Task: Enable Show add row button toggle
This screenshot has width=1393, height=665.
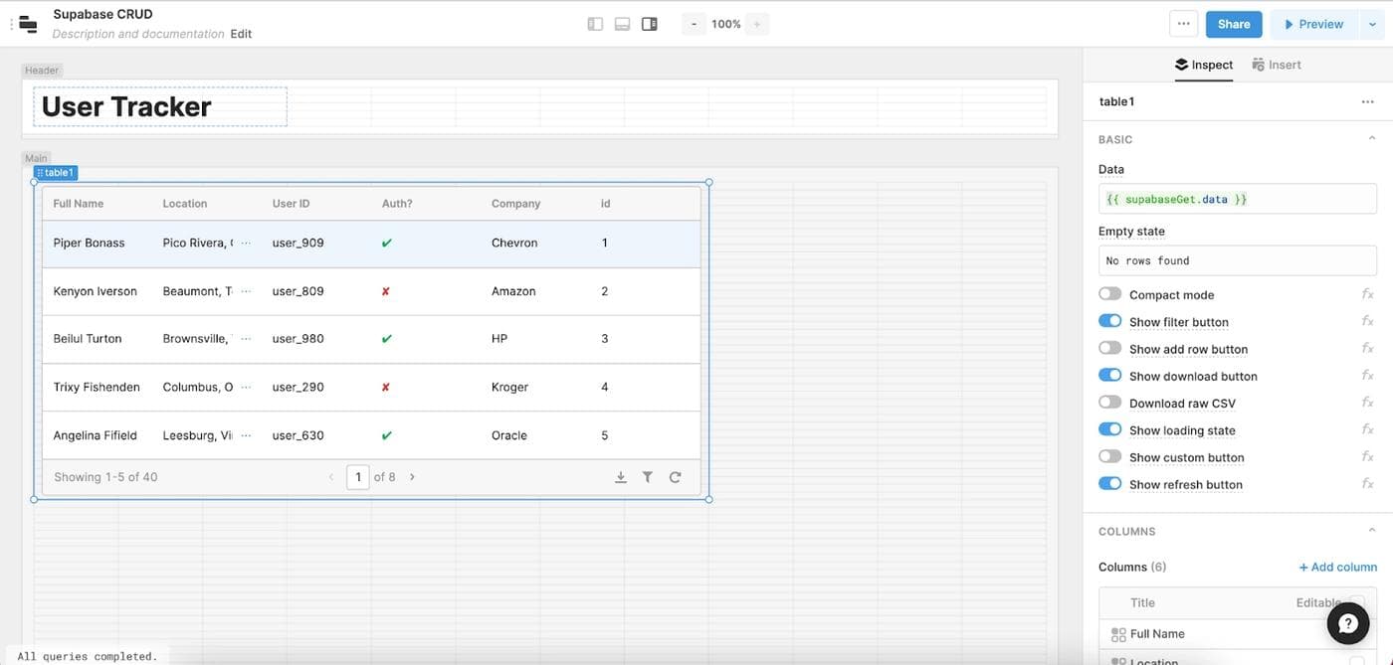Action: tap(1109, 349)
